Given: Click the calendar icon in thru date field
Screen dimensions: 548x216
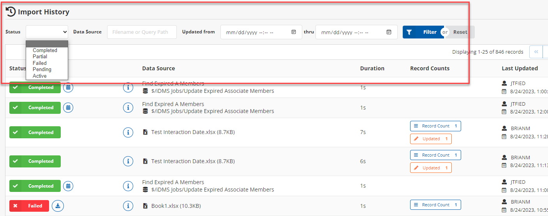Looking at the screenshot, I should tap(389, 32).
